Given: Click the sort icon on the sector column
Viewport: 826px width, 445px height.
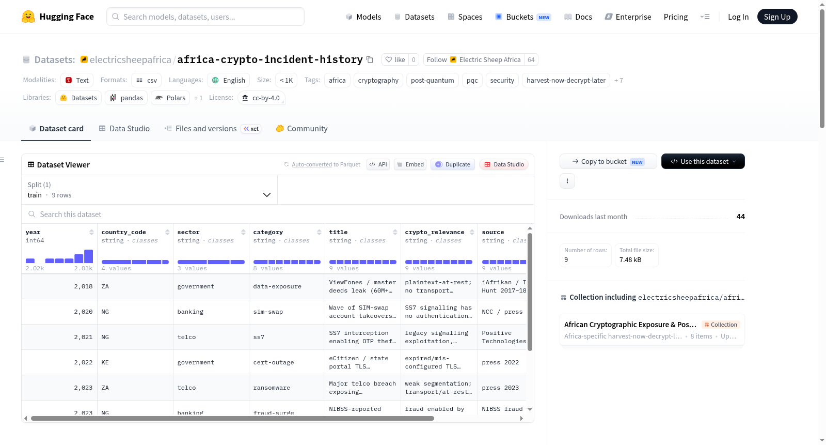Looking at the screenshot, I should coord(243,232).
